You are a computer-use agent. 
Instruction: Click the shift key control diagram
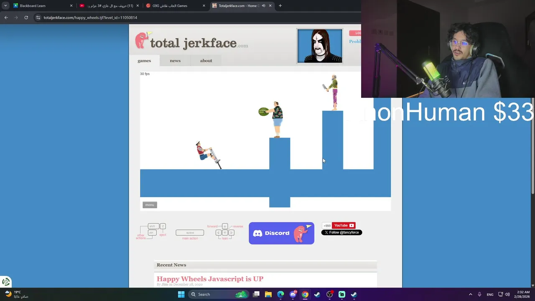(153, 226)
